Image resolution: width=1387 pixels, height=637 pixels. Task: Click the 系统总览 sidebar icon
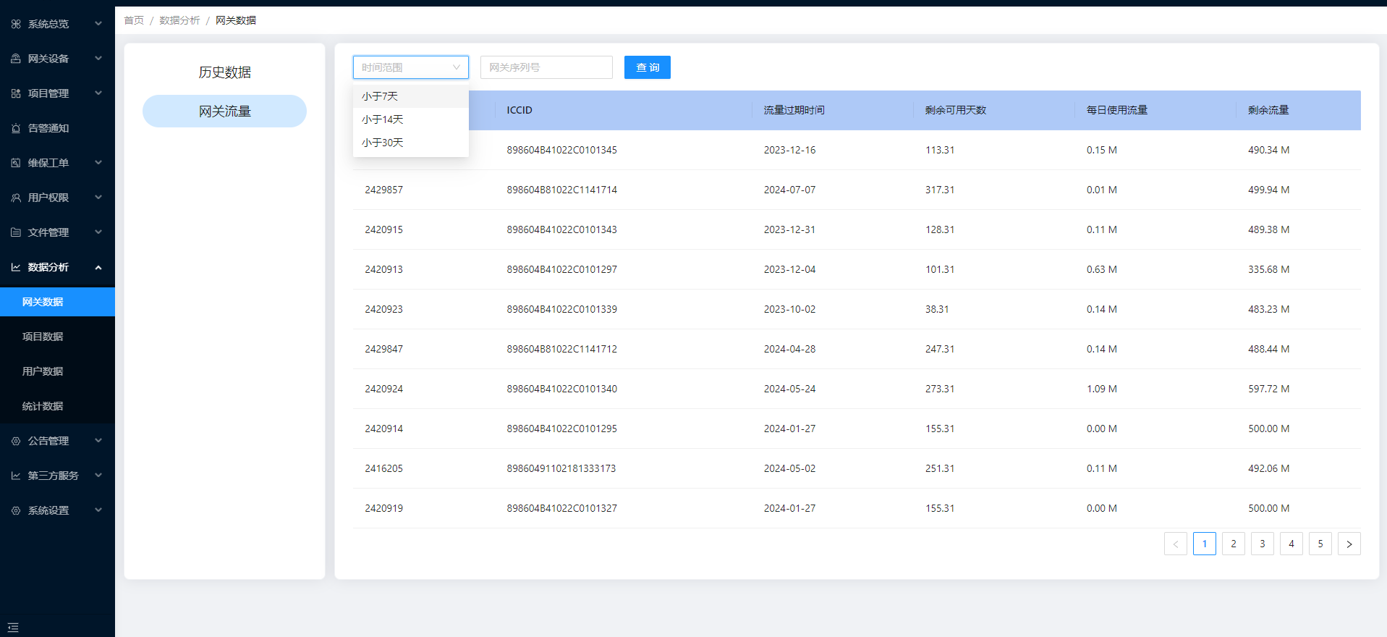coord(16,24)
